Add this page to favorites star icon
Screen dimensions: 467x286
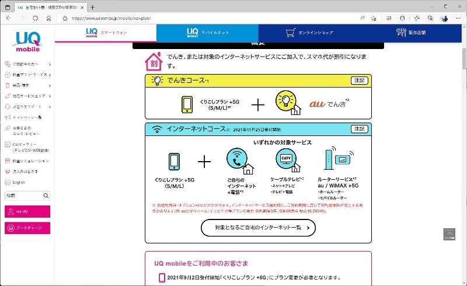tap(374, 18)
